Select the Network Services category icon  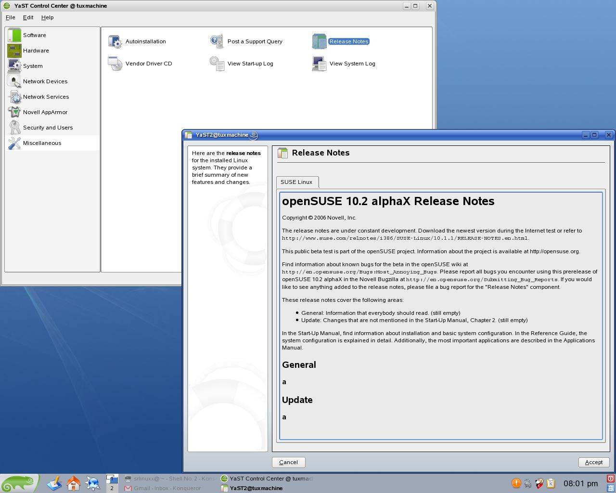point(14,97)
